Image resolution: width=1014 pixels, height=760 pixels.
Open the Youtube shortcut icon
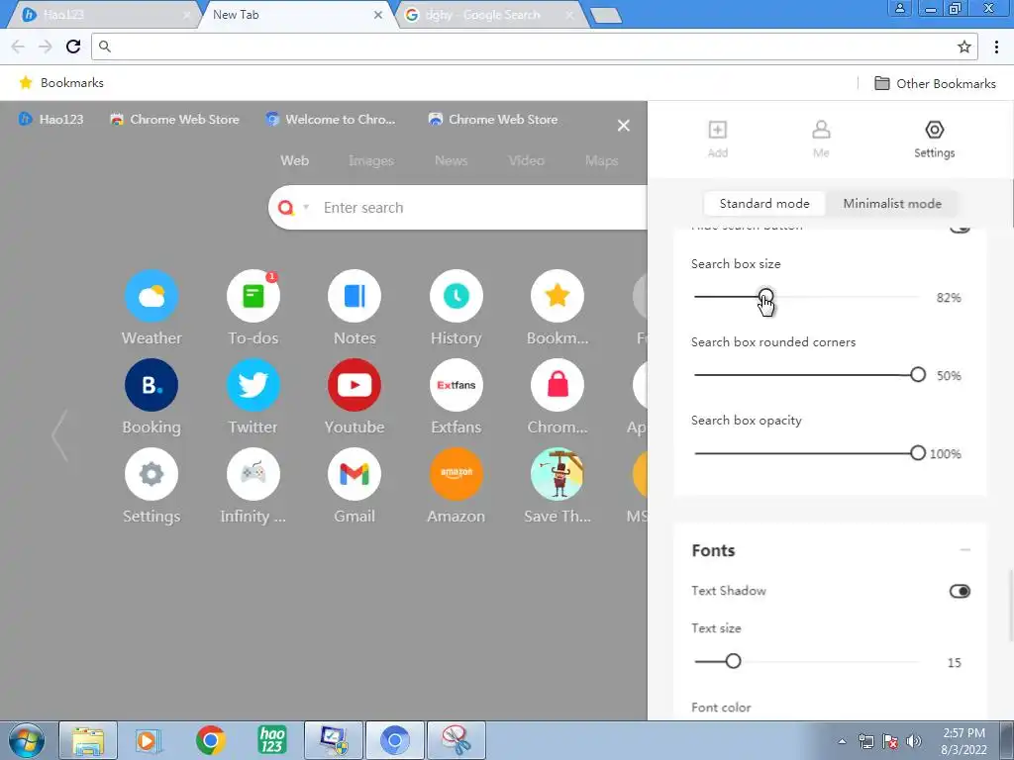[355, 385]
